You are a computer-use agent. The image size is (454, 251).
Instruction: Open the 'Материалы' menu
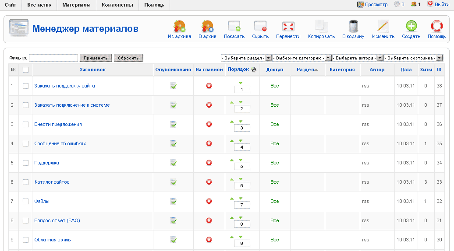[76, 5]
